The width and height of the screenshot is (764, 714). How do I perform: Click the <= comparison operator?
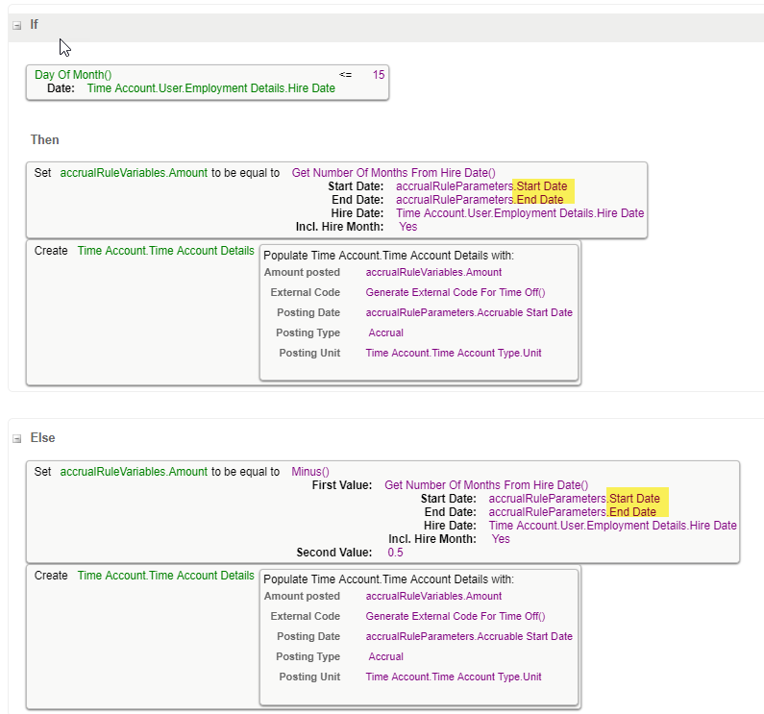345,75
